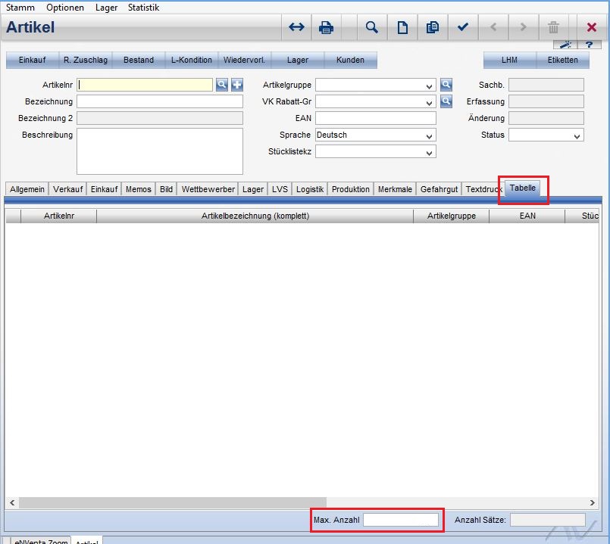This screenshot has height=544, width=610.
Task: Click the double-arrow width icon in toolbar
Action: tap(296, 27)
